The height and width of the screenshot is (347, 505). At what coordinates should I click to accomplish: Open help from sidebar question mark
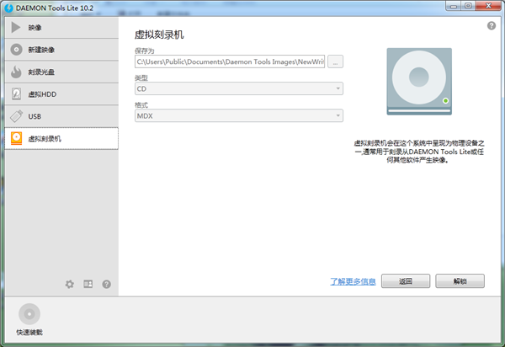(x=107, y=285)
